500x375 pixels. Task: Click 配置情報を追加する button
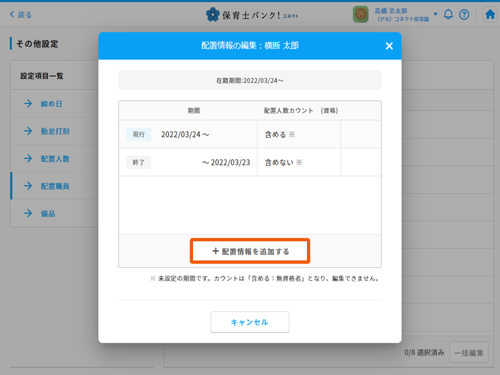tap(250, 251)
